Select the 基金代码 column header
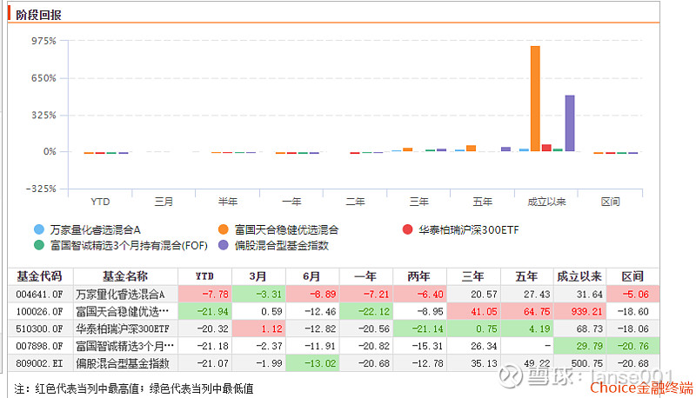This screenshot has width=696, height=398. click(40, 276)
